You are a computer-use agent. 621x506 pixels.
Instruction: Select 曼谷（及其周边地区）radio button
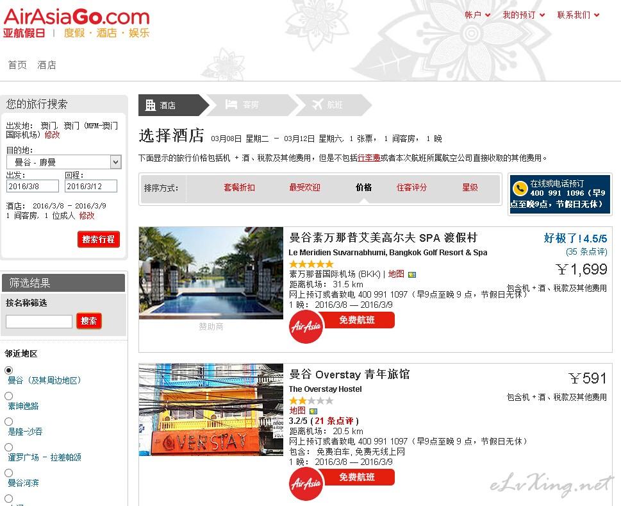(x=8, y=370)
